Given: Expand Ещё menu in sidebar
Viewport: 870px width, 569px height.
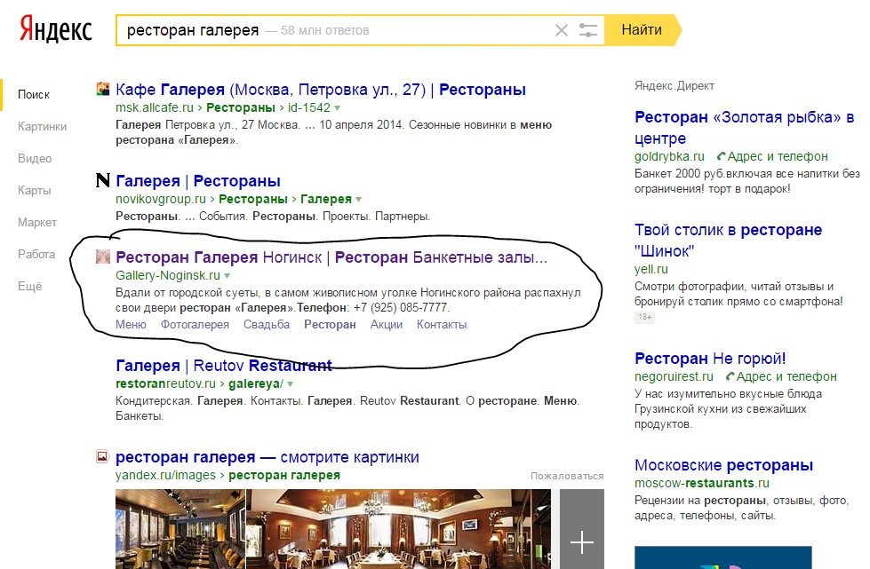Looking at the screenshot, I should [x=30, y=286].
